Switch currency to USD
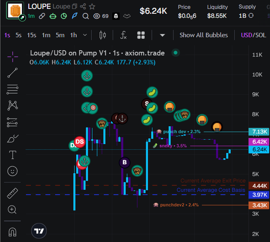Screen dimensions: 270x242 tap(246, 35)
